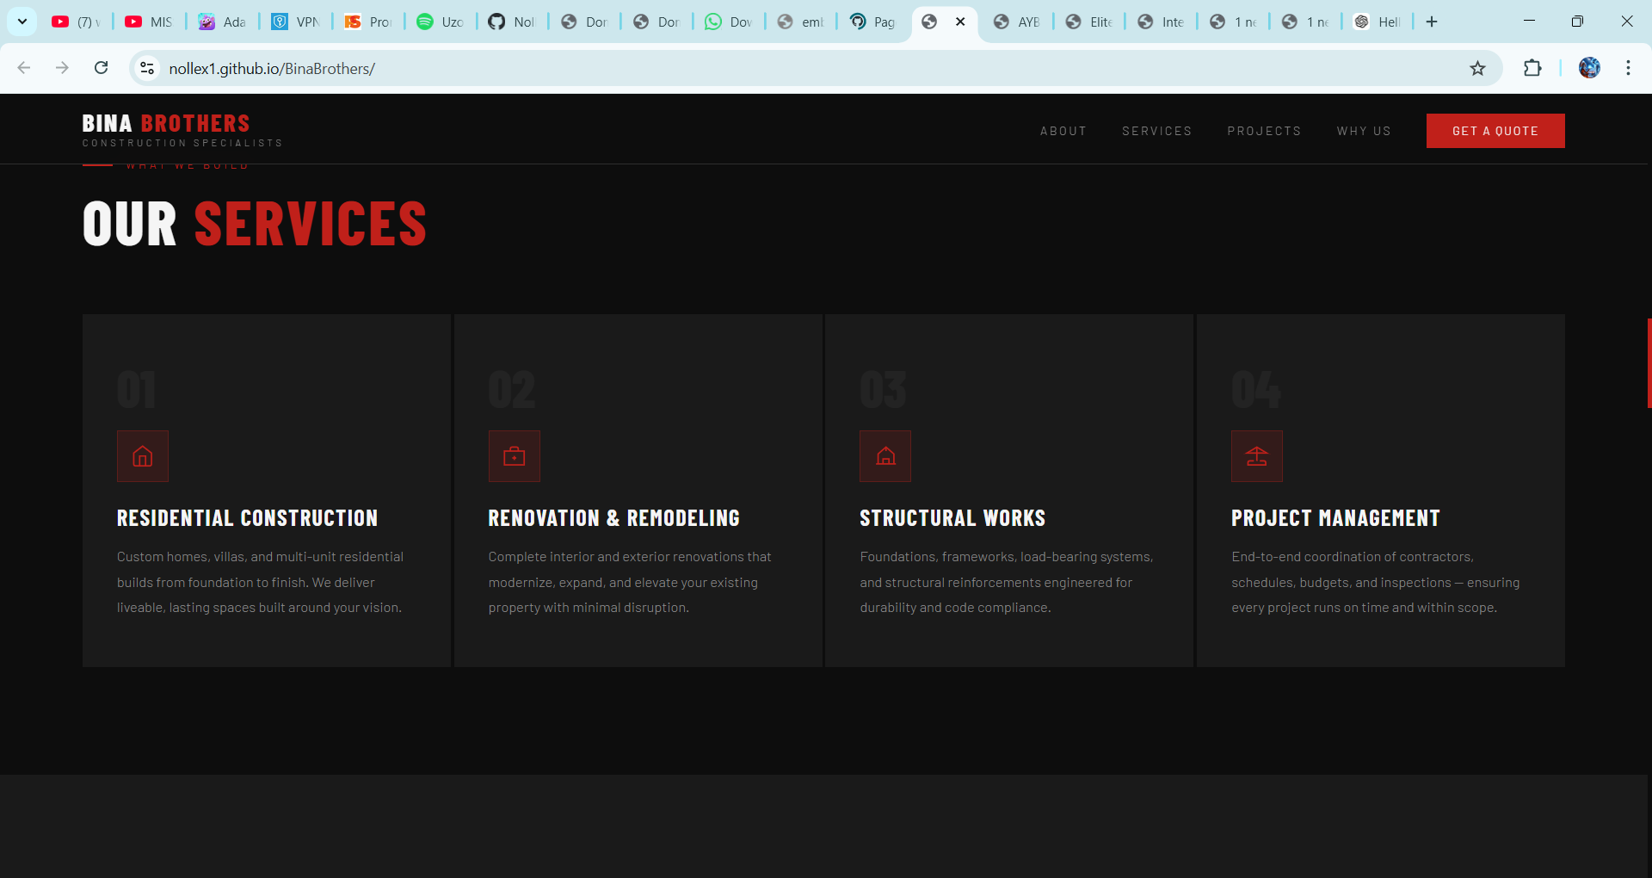
Task: Open the browser Extensions puzzle icon
Action: click(1532, 69)
